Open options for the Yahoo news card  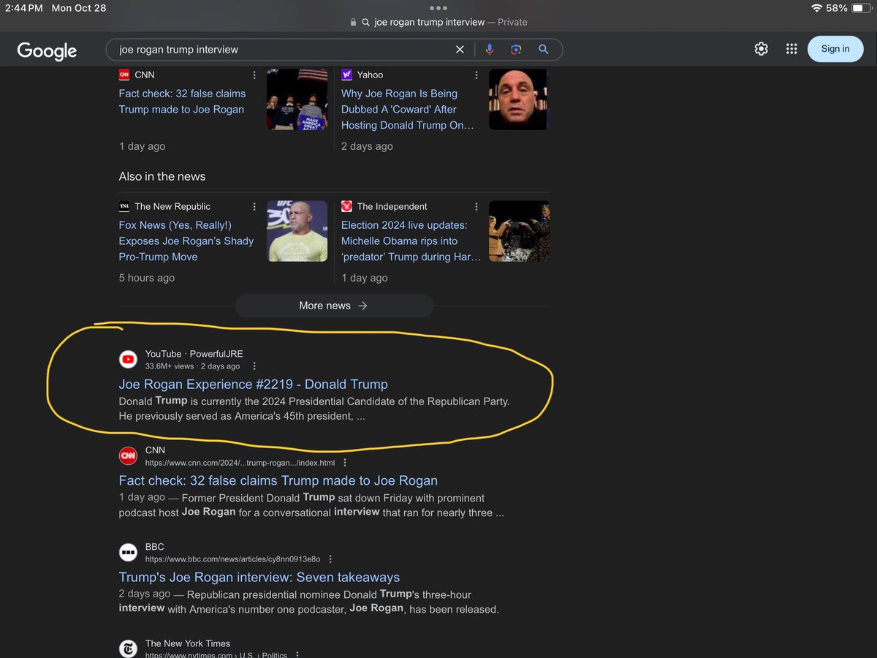coord(477,75)
